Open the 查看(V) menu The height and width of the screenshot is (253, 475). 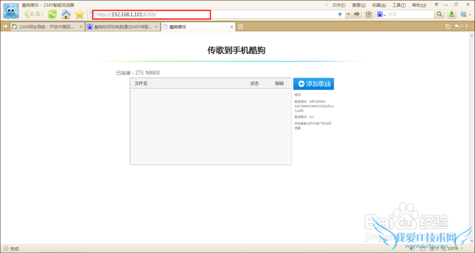359,5
